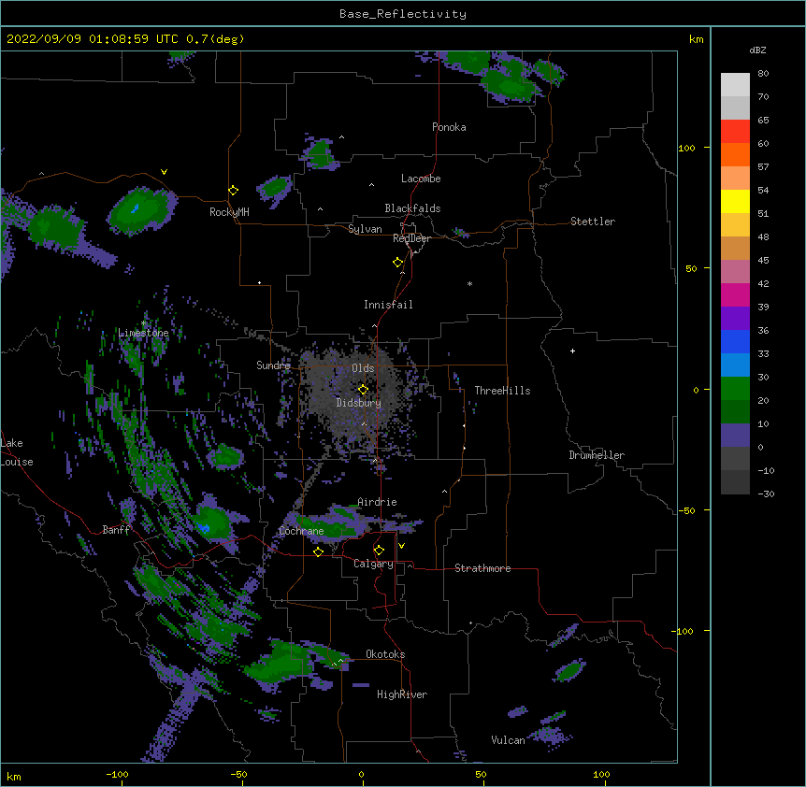Click the Base_Reflectivity title text

click(x=403, y=14)
